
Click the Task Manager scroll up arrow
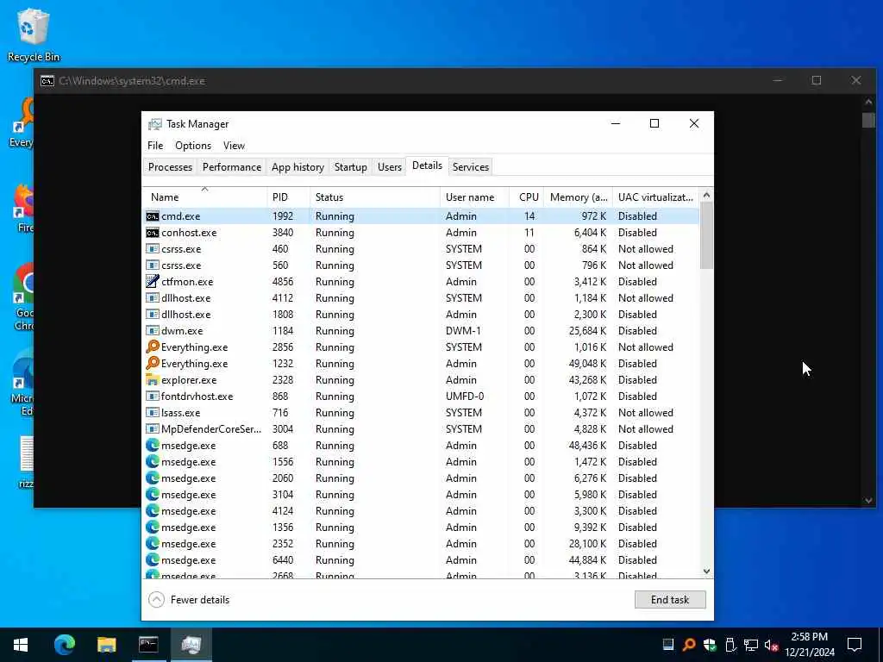[706, 196]
